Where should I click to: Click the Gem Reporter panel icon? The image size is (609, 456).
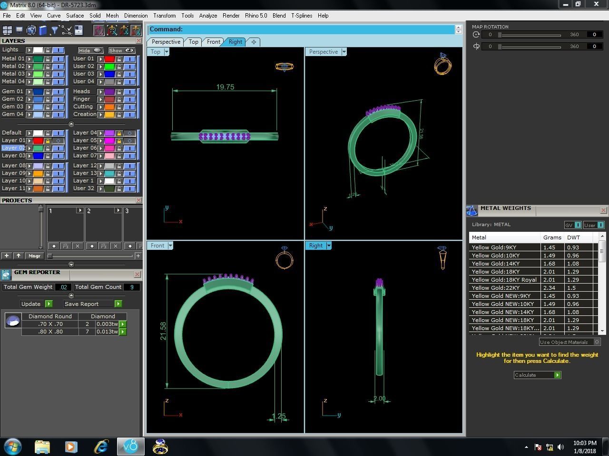[x=6, y=275]
